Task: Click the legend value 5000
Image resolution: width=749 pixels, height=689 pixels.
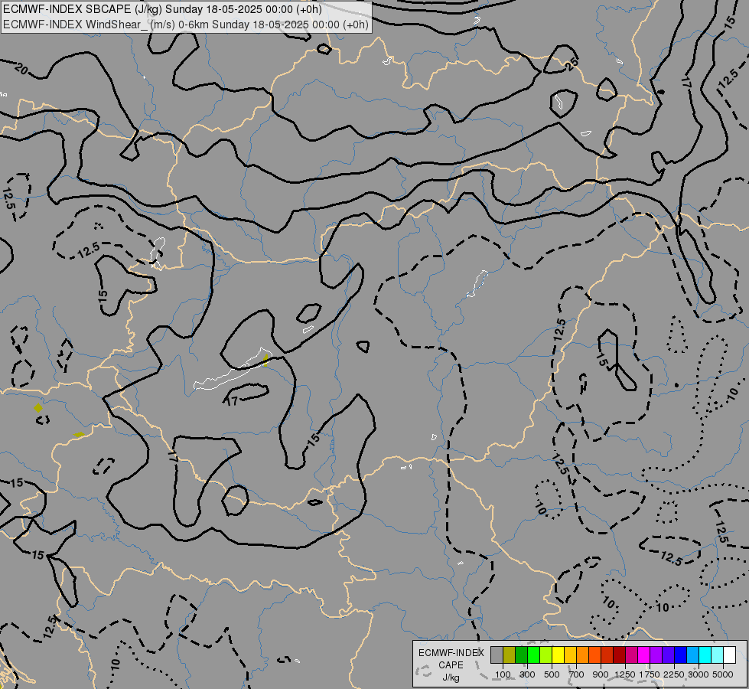Action: (x=723, y=674)
